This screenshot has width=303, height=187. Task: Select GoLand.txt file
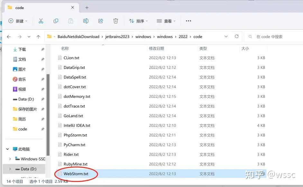coord(73,116)
